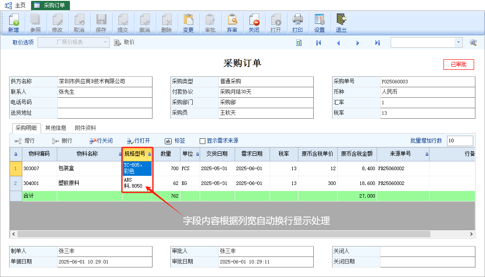This screenshot has height=277, width=485.
Task: Select row number 2 header
Action: [16, 184]
